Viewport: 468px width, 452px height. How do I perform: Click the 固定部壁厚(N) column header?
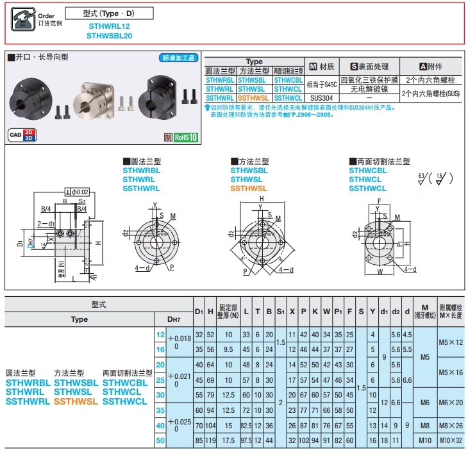[x=228, y=312]
